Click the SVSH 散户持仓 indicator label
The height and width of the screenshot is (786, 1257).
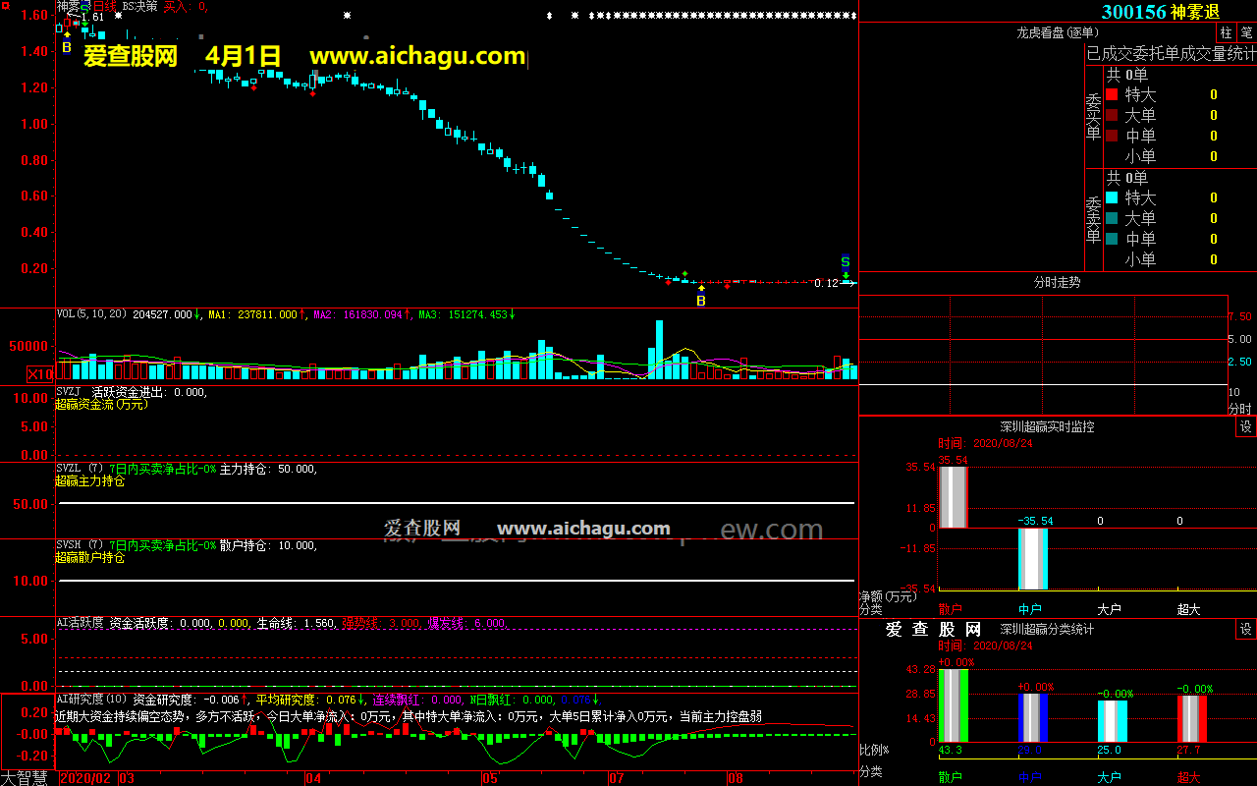click(x=187, y=545)
